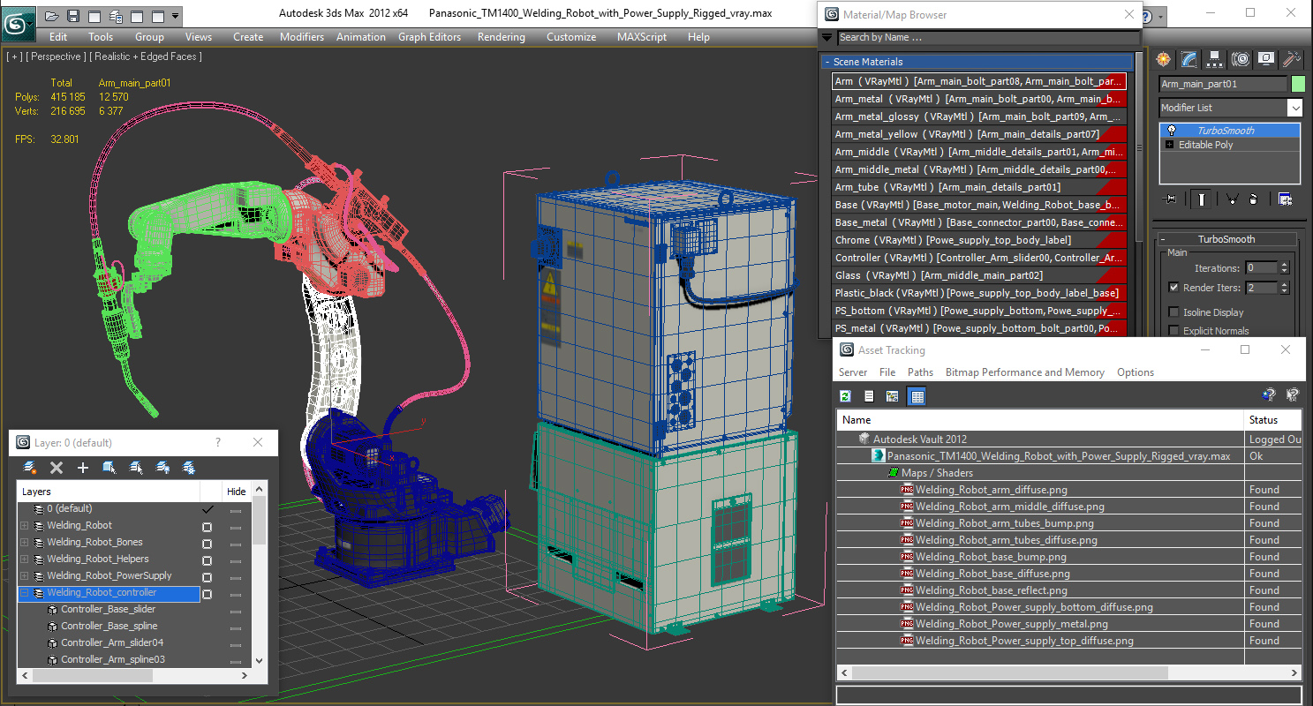Viewport: 1313px width, 706px height.
Task: Collapse the Scene Materials group
Action: pos(828,62)
